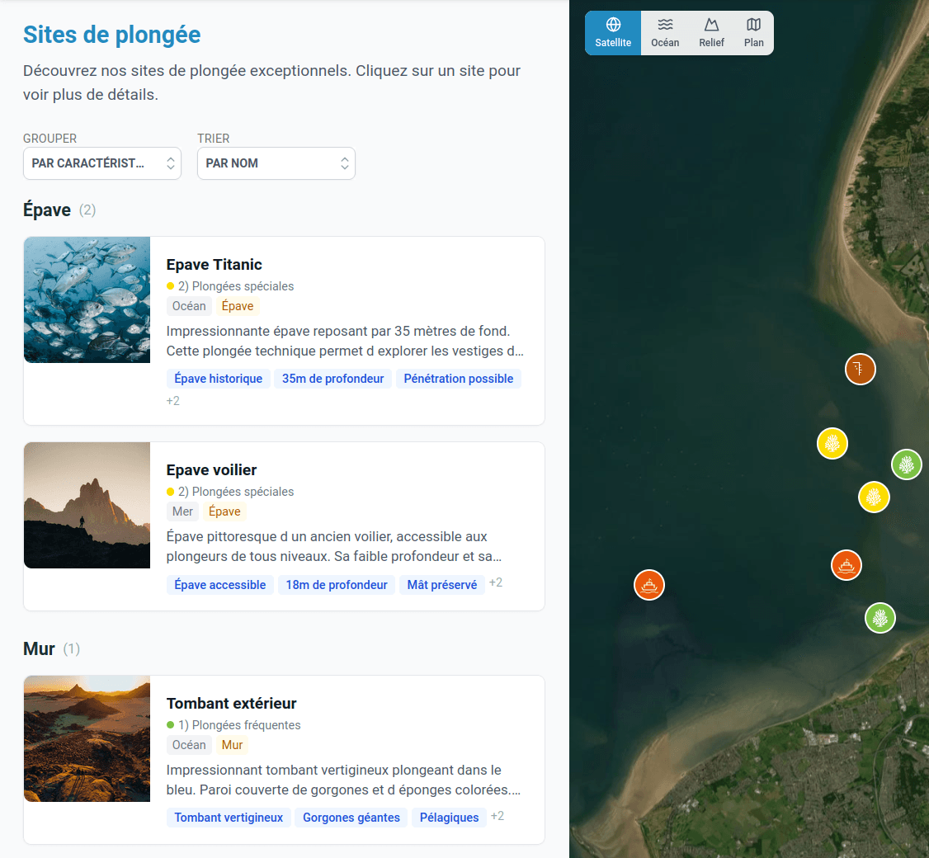Click the orange ship marker near the coastline

click(x=846, y=565)
